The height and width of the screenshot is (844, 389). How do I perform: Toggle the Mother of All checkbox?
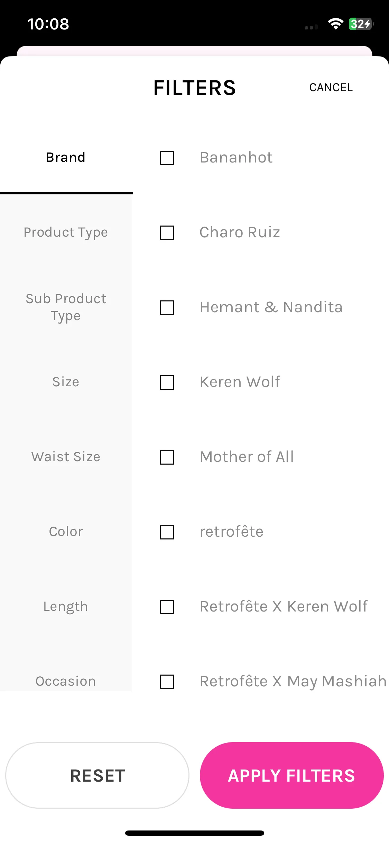[x=167, y=457]
